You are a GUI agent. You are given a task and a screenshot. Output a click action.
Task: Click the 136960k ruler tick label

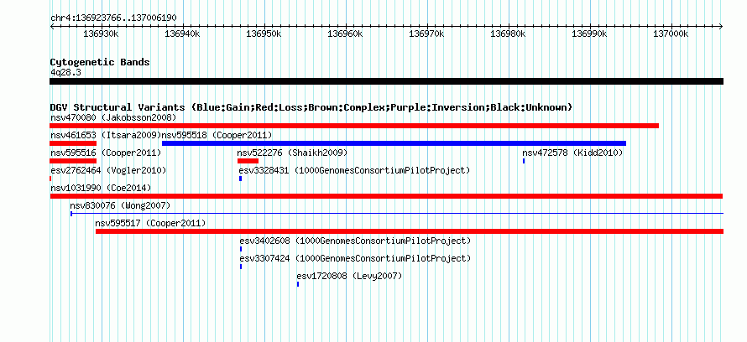pos(346,34)
